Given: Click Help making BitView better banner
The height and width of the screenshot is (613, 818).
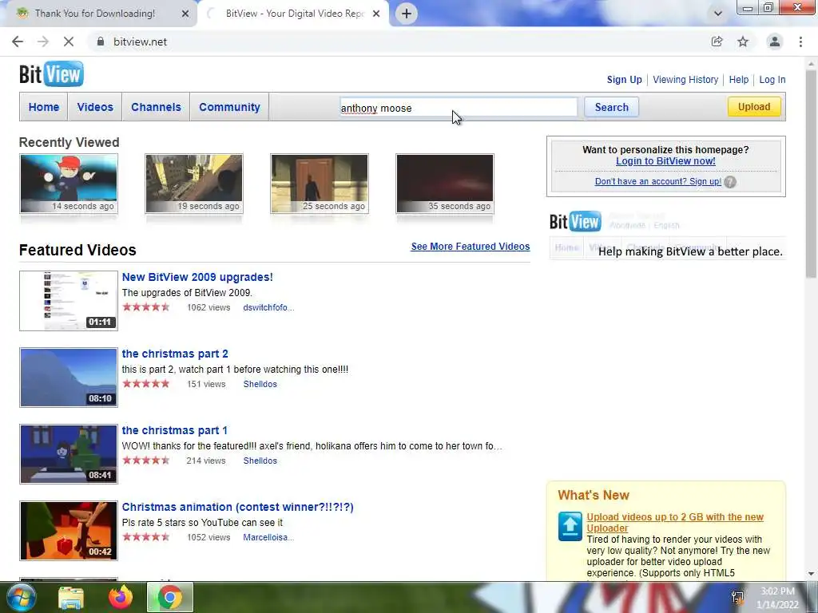Looking at the screenshot, I should 667,235.
